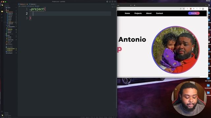This screenshot has width=211, height=118.
Task: Click the Hire Me gradient button
Action: (x=194, y=13)
